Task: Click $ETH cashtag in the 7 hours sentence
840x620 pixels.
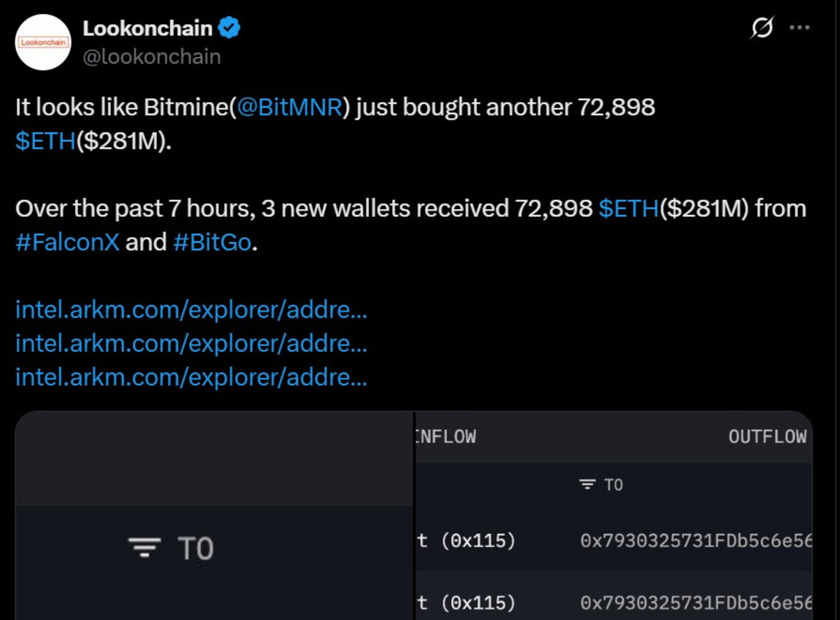Action: [629, 209]
